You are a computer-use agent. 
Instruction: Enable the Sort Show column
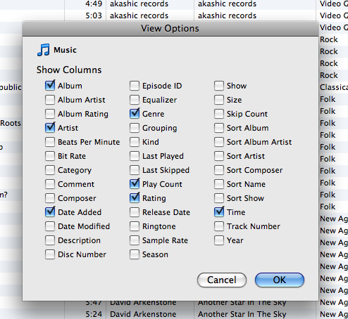tap(219, 198)
